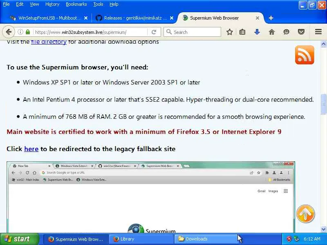Viewport: 327px width, 245px height.
Task: Click the 6:12 AM system clock
Action: (x=312, y=239)
